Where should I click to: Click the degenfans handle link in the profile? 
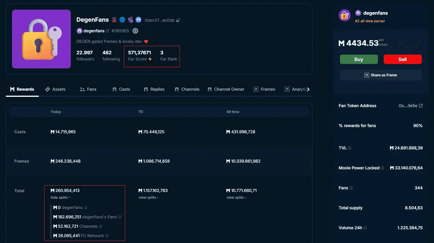coord(94,31)
